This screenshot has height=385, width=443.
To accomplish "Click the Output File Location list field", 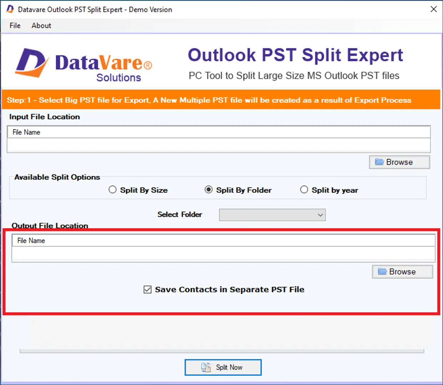I will [x=223, y=254].
